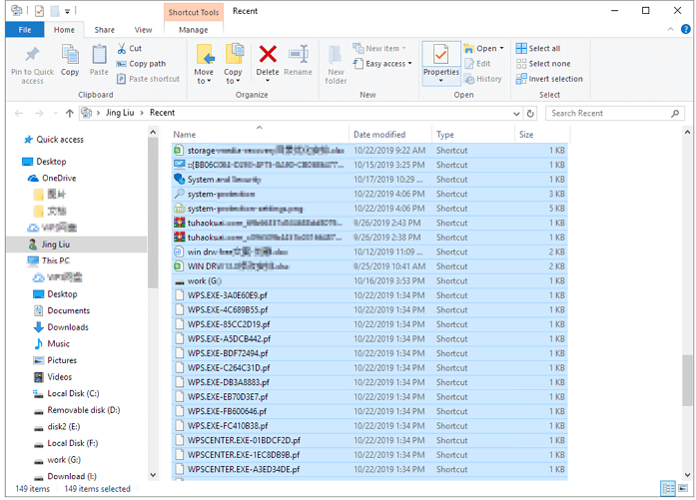This screenshot has width=696, height=500.
Task: Switch to the Share tab
Action: [104, 30]
